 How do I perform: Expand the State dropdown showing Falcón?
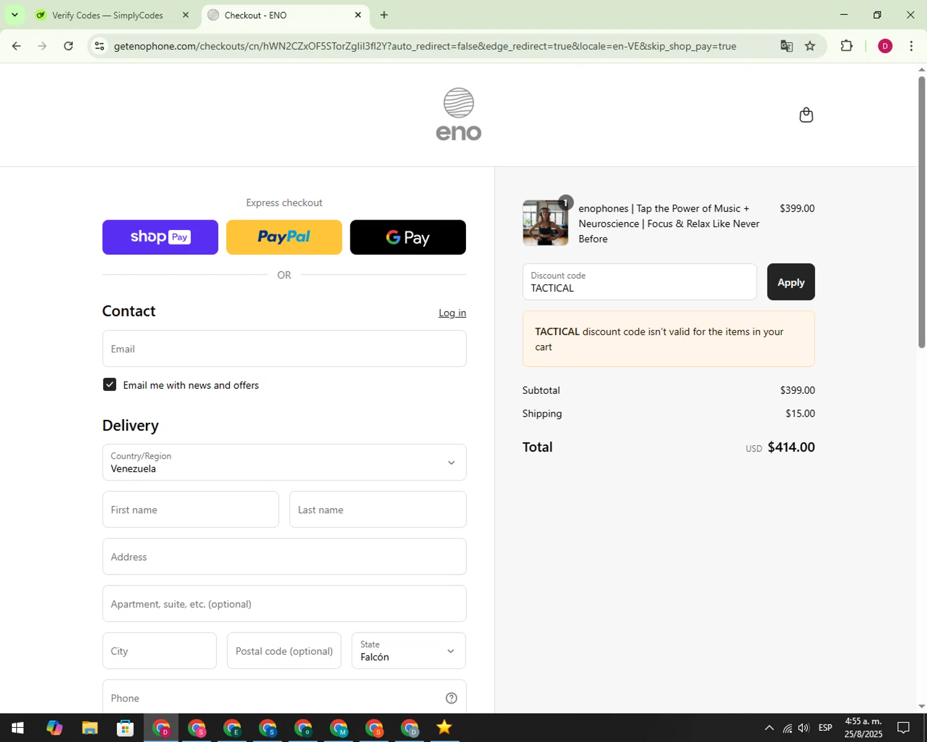(408, 650)
